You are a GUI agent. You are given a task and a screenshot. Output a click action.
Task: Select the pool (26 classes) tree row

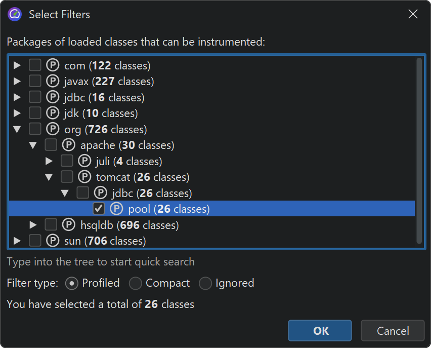[168, 209]
